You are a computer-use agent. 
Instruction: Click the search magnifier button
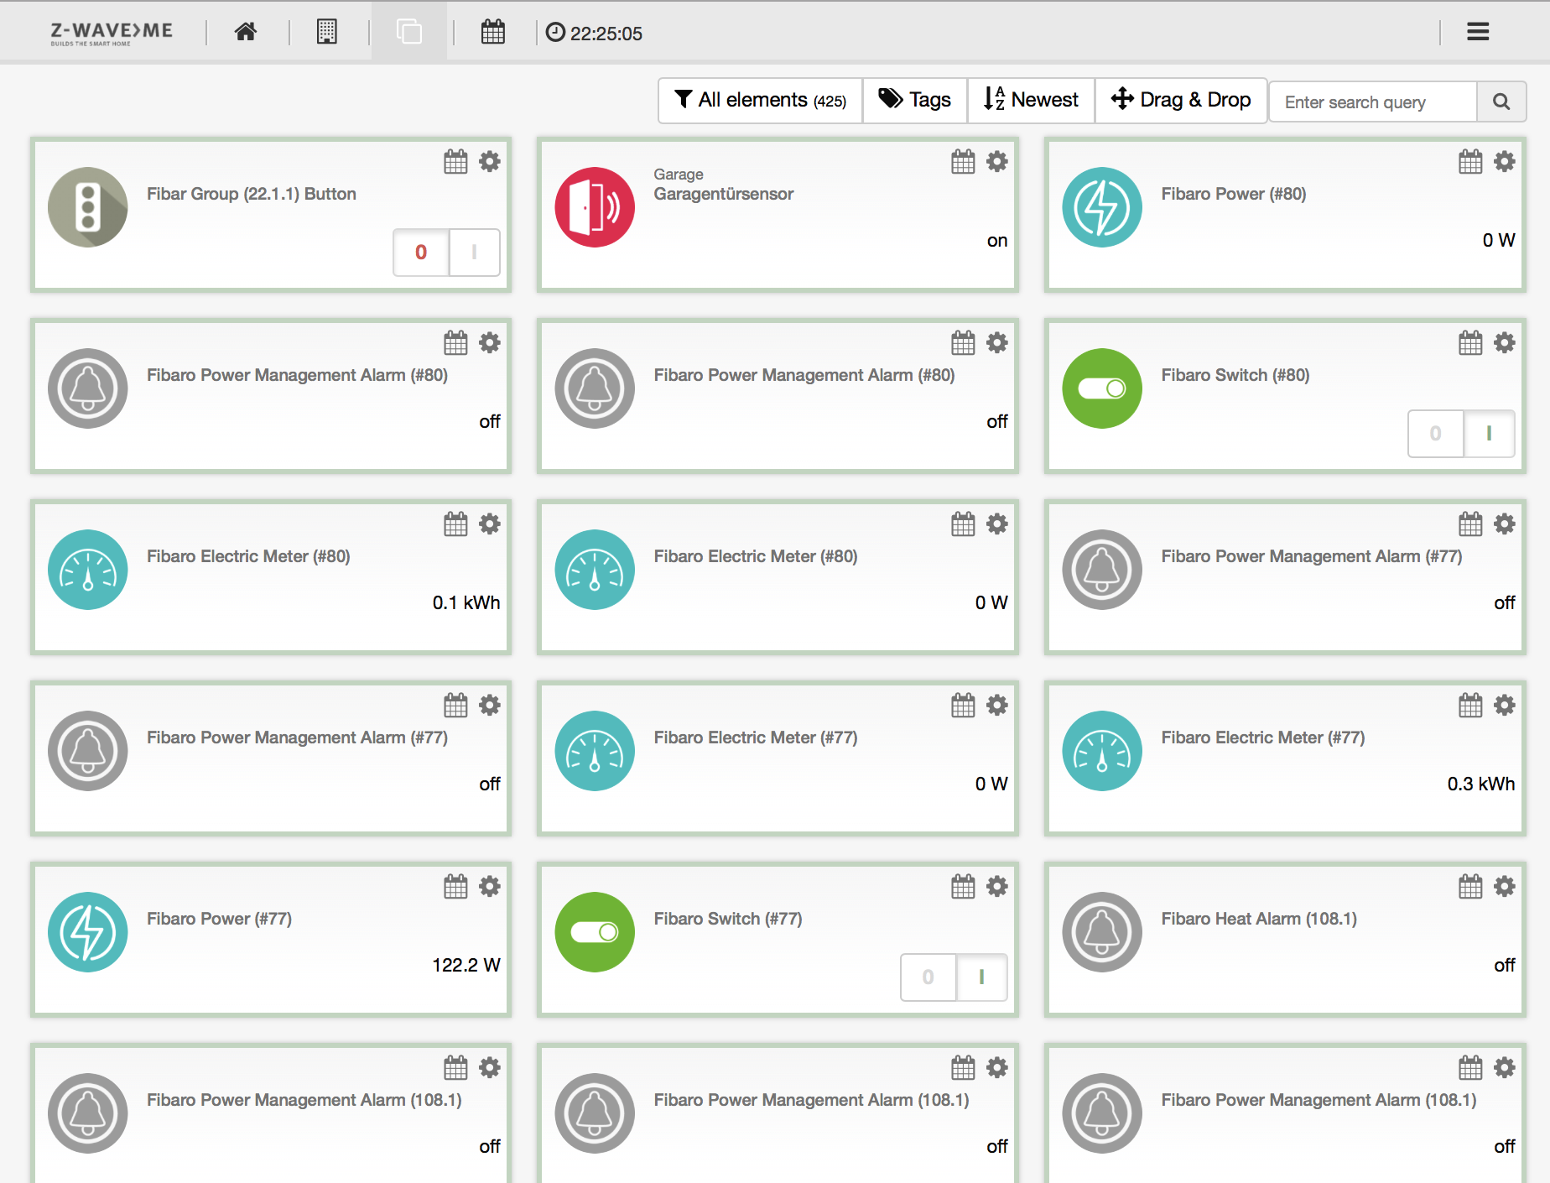pos(1501,102)
